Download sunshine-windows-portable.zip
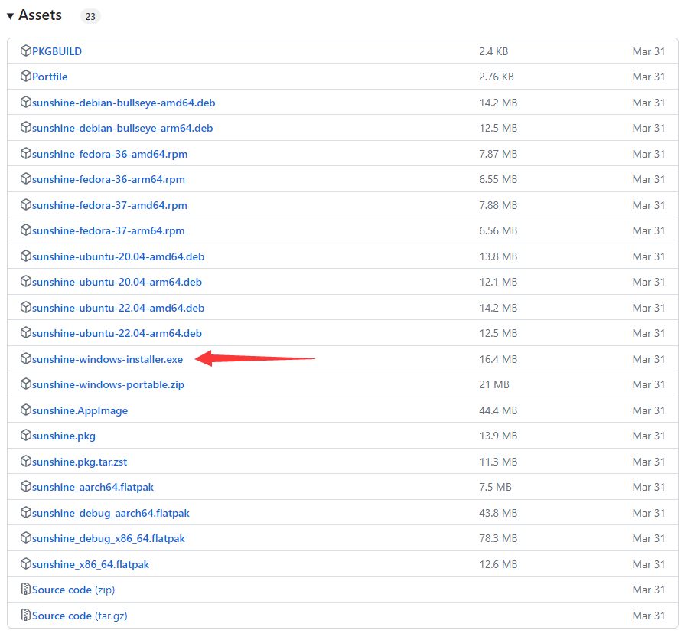The width and height of the screenshot is (684, 637). point(108,384)
